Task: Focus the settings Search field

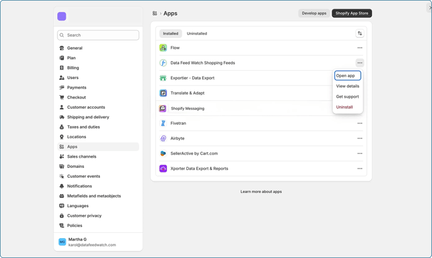Action: [98, 35]
